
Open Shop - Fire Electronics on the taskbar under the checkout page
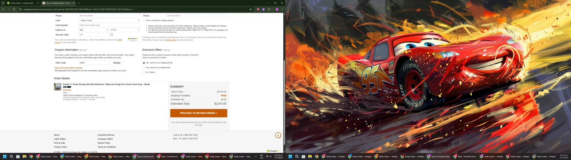point(167,156)
